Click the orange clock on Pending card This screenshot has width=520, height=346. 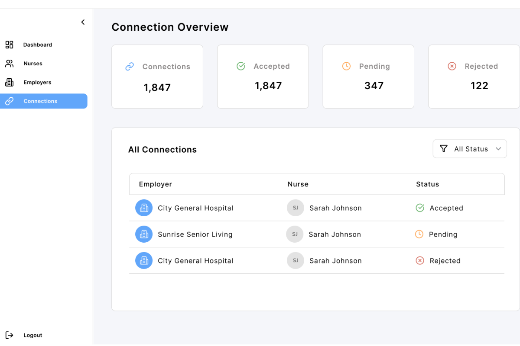[x=346, y=66]
